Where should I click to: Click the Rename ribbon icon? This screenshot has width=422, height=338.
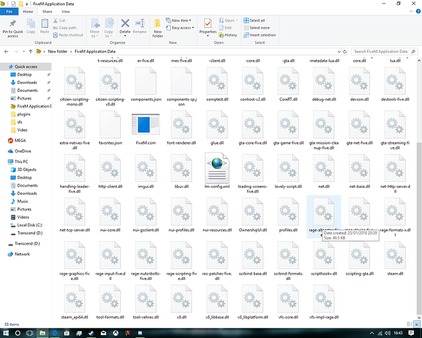pos(140,23)
